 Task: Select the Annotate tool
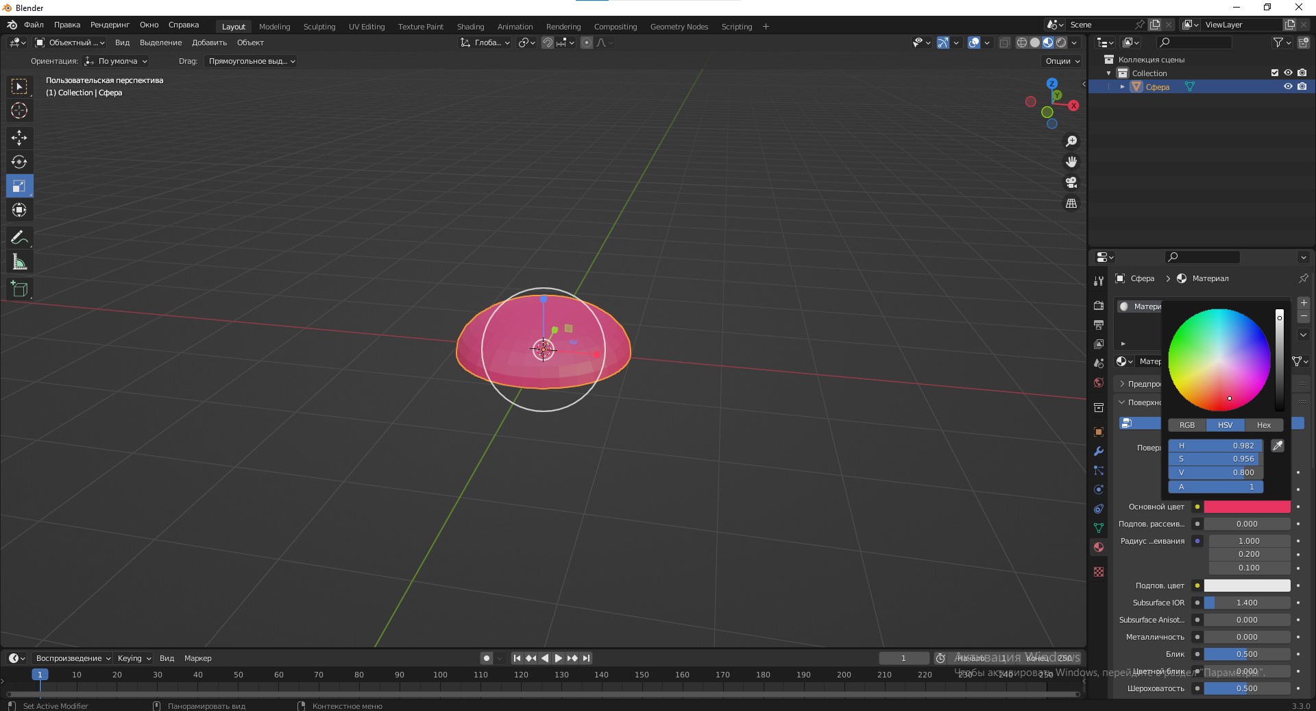coord(19,237)
